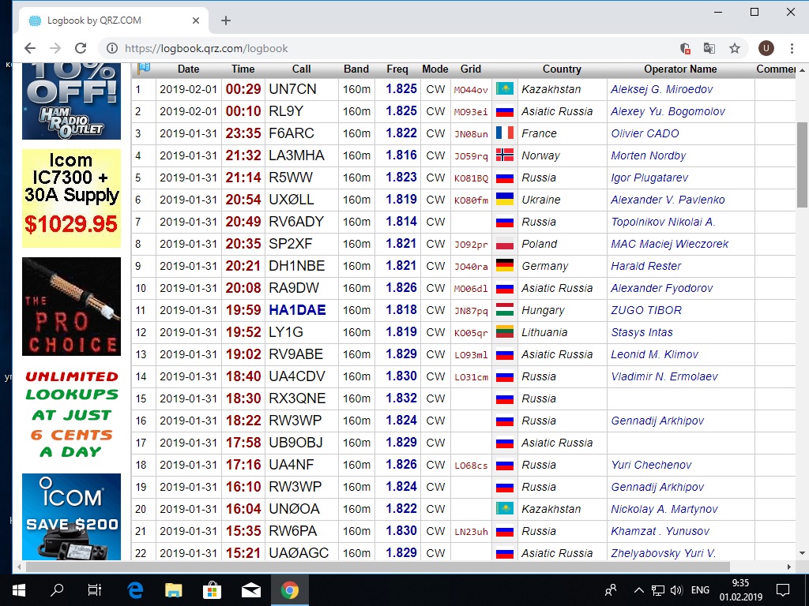The image size is (809, 606).
Task: Sort by the Call column header
Action: (301, 69)
